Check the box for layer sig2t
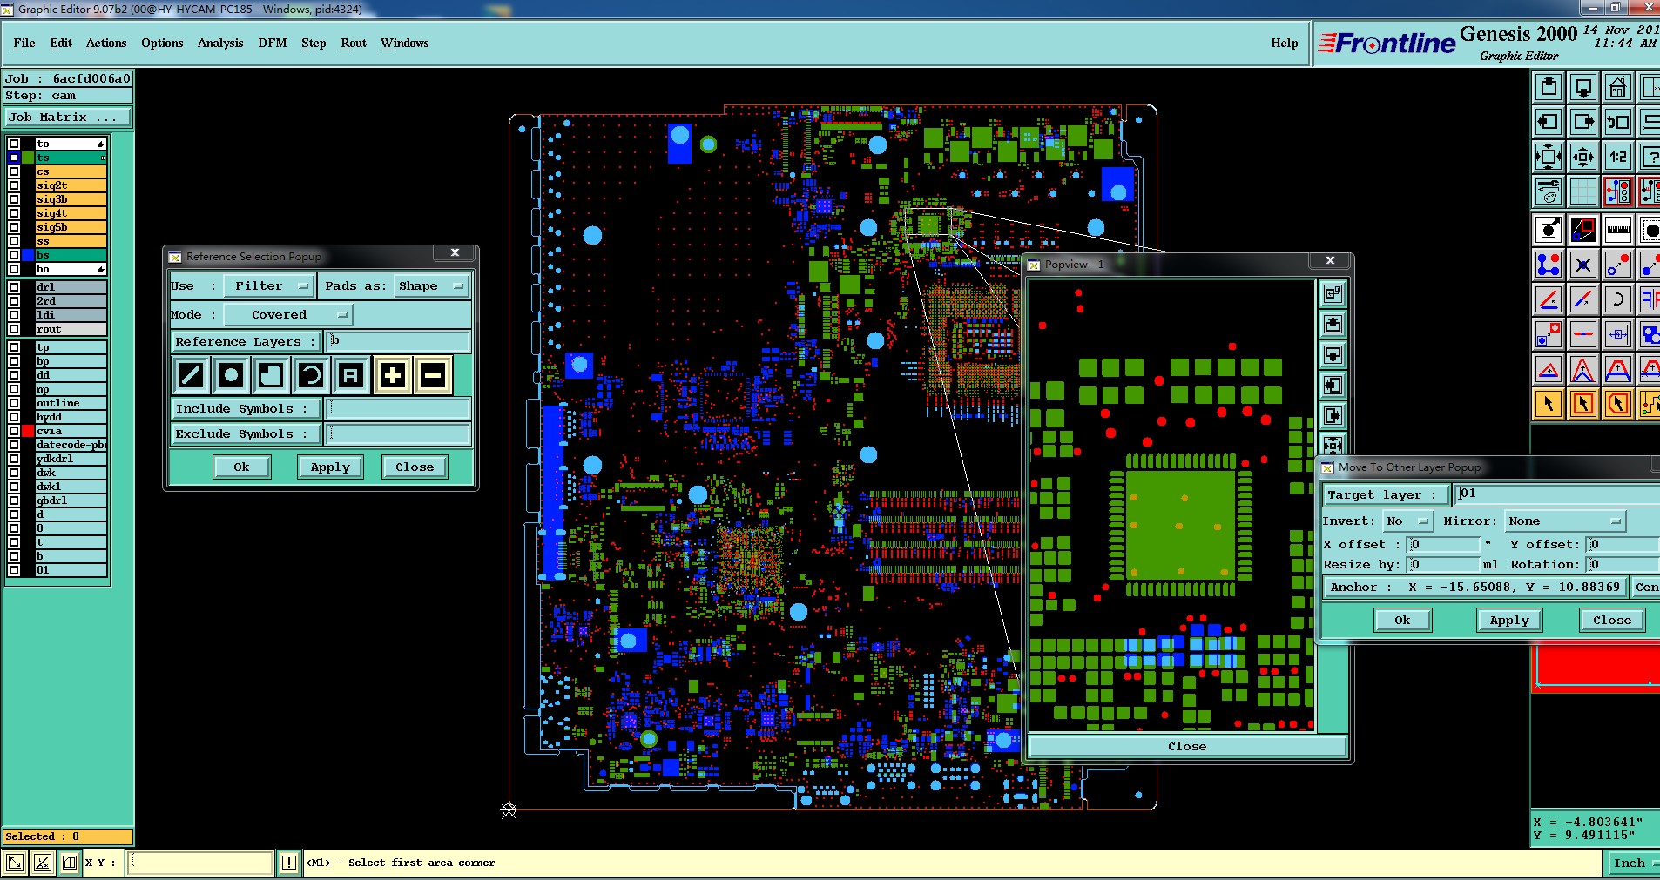This screenshot has width=1660, height=880. coord(14,185)
